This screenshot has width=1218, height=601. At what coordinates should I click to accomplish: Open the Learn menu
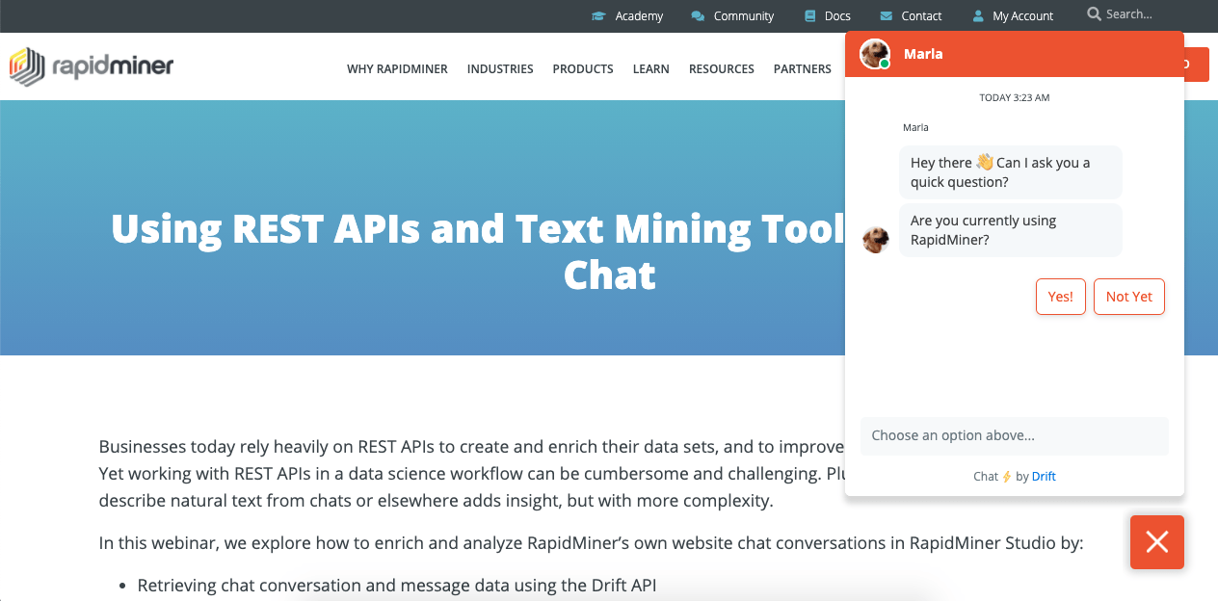(x=651, y=69)
